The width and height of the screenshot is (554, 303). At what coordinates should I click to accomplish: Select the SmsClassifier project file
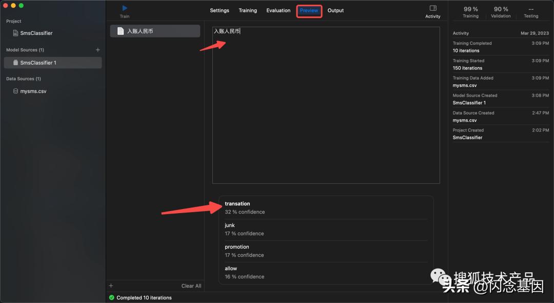tap(36, 33)
